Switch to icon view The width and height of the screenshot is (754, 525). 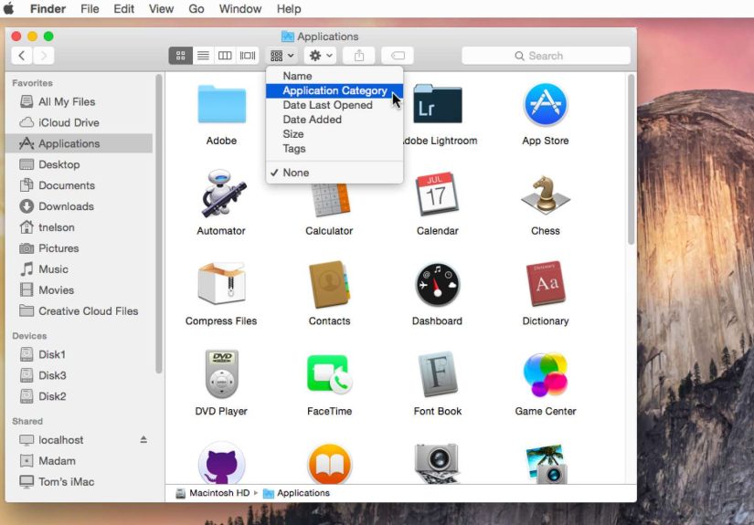181,56
